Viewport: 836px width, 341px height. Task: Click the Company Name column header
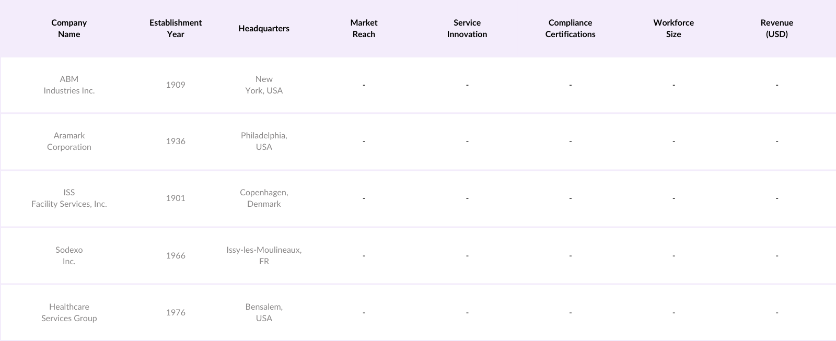pyautogui.click(x=69, y=28)
